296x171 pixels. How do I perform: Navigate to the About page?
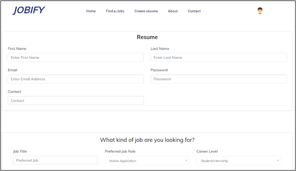(x=173, y=11)
